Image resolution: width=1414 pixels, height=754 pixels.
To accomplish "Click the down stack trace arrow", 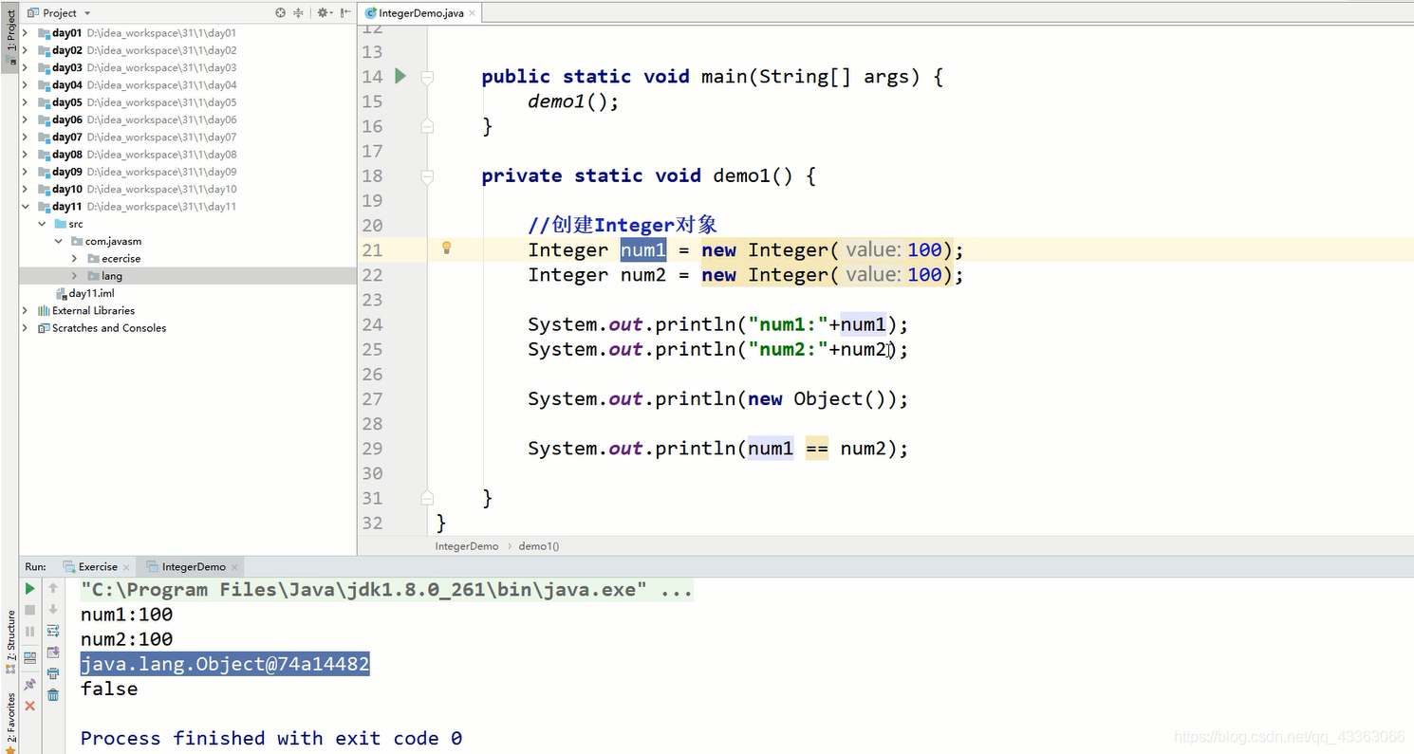I will (53, 610).
